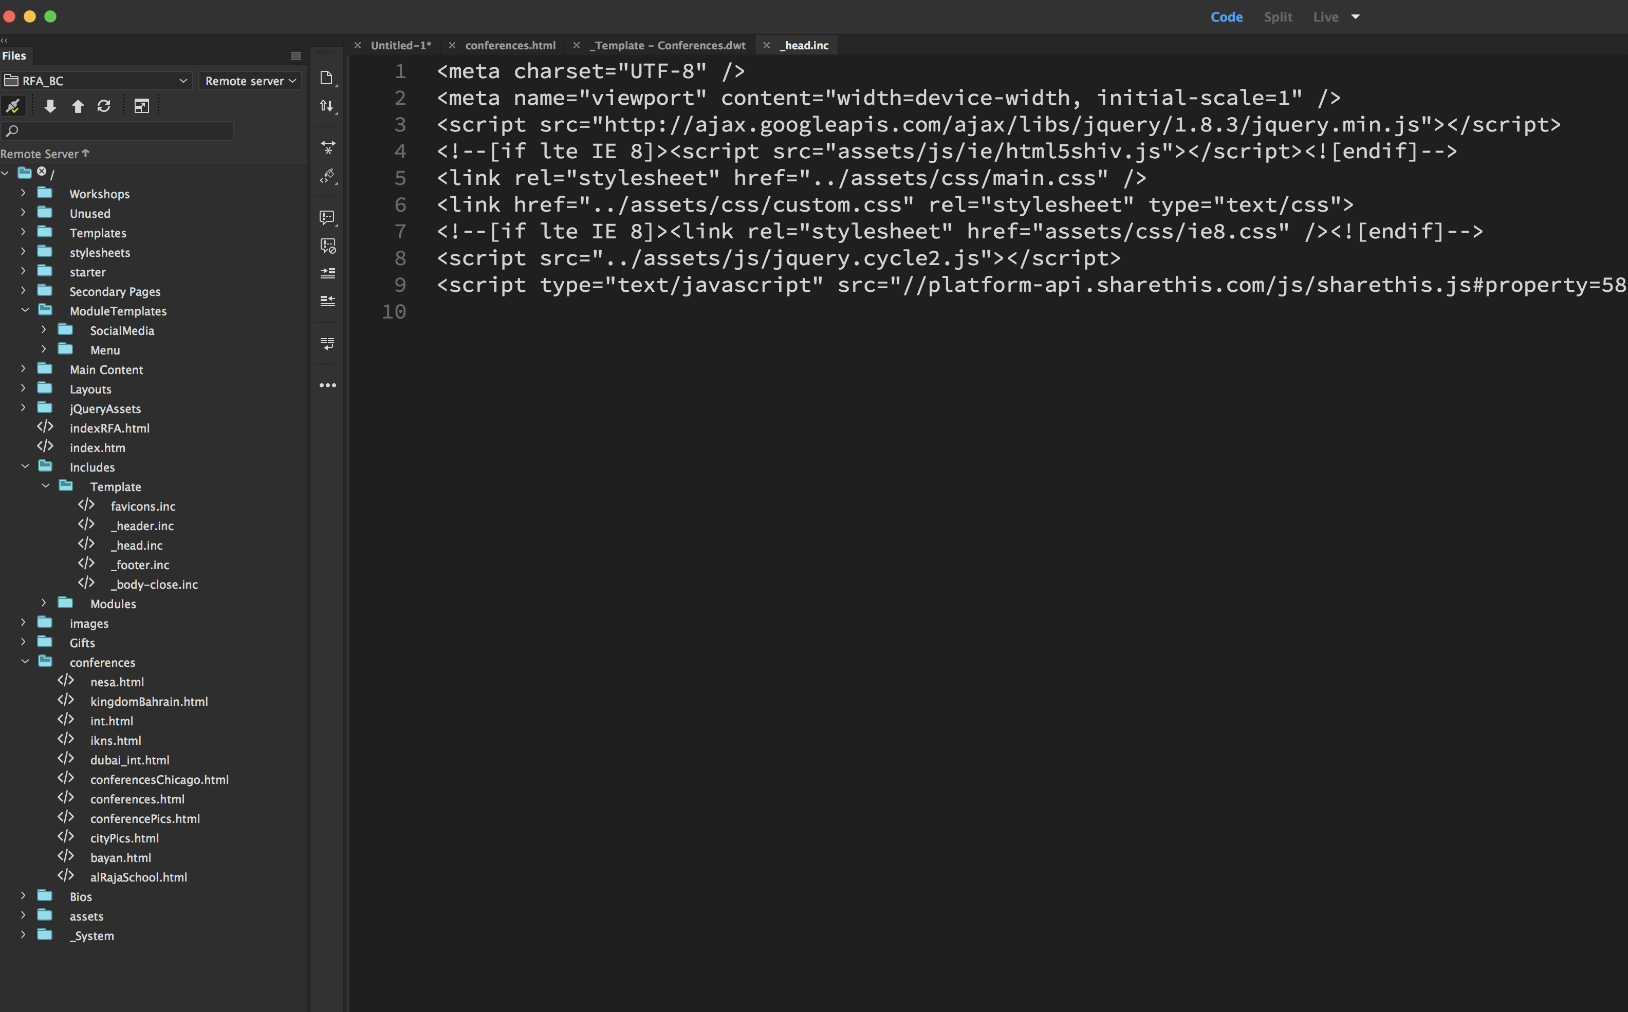Expand the Templates folder

(24, 232)
